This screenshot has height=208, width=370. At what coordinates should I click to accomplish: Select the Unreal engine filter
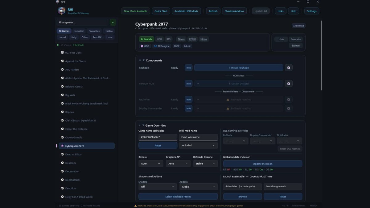[62, 37]
